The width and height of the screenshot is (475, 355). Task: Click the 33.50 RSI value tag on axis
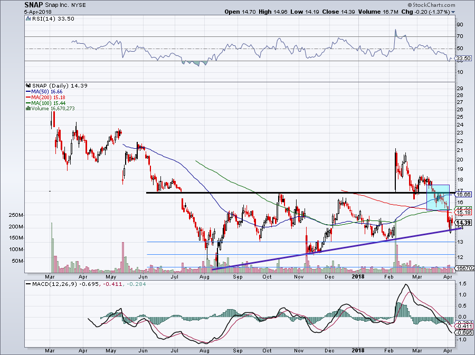(463, 59)
